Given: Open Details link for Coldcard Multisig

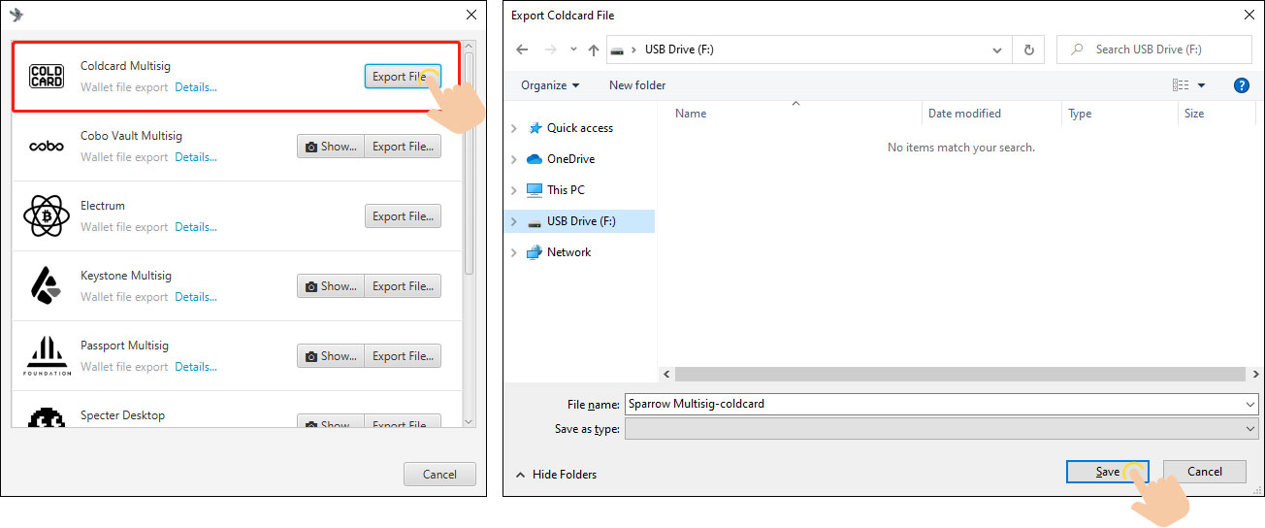Looking at the screenshot, I should (x=196, y=87).
